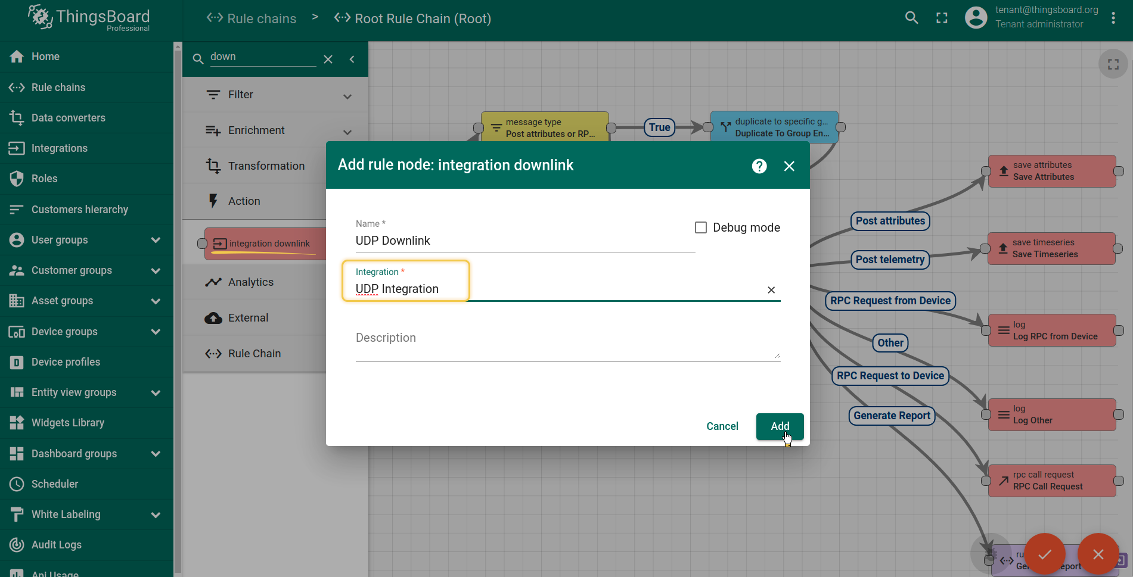Discard rule chain changes with the red X button

click(1098, 554)
